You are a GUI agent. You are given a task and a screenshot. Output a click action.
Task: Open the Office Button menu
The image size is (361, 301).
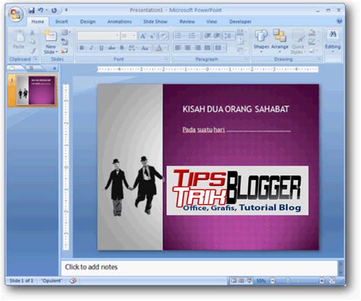point(16,14)
